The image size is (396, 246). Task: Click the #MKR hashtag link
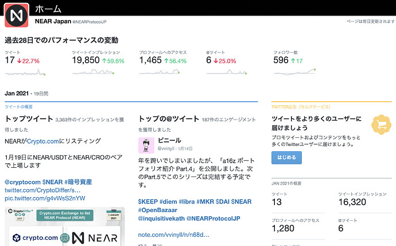pyautogui.click(x=205, y=202)
